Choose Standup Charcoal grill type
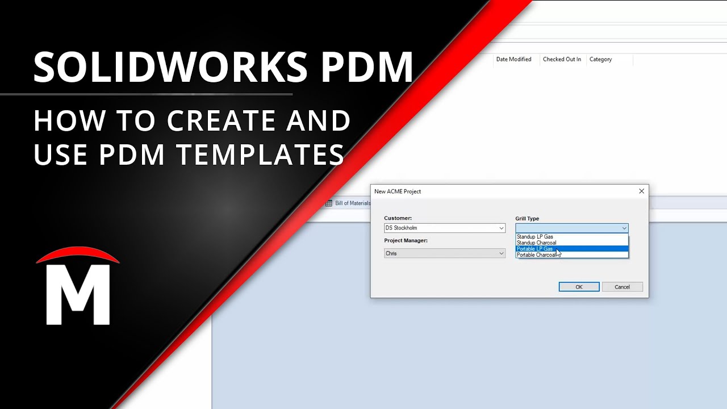The height and width of the screenshot is (409, 727). pos(572,243)
